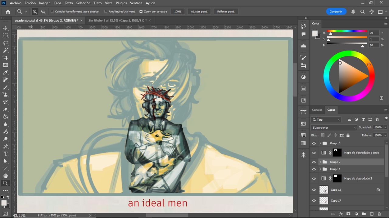Select the Brush tool
The image size is (389, 218).
pyautogui.click(x=5, y=87)
